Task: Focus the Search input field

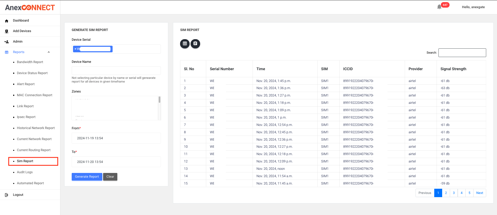Action: tap(462, 53)
